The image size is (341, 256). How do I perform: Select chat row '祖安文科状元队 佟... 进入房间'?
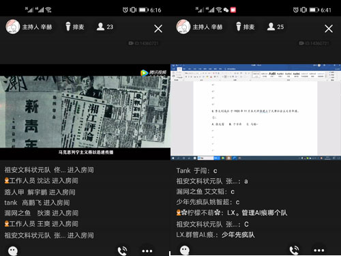tap(49, 170)
